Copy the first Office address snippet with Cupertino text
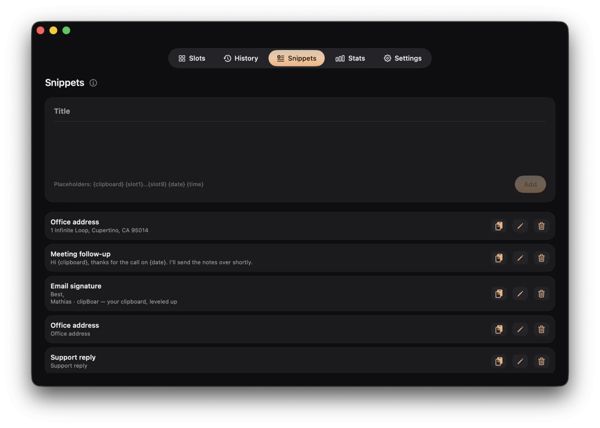The image size is (600, 428). pos(499,226)
